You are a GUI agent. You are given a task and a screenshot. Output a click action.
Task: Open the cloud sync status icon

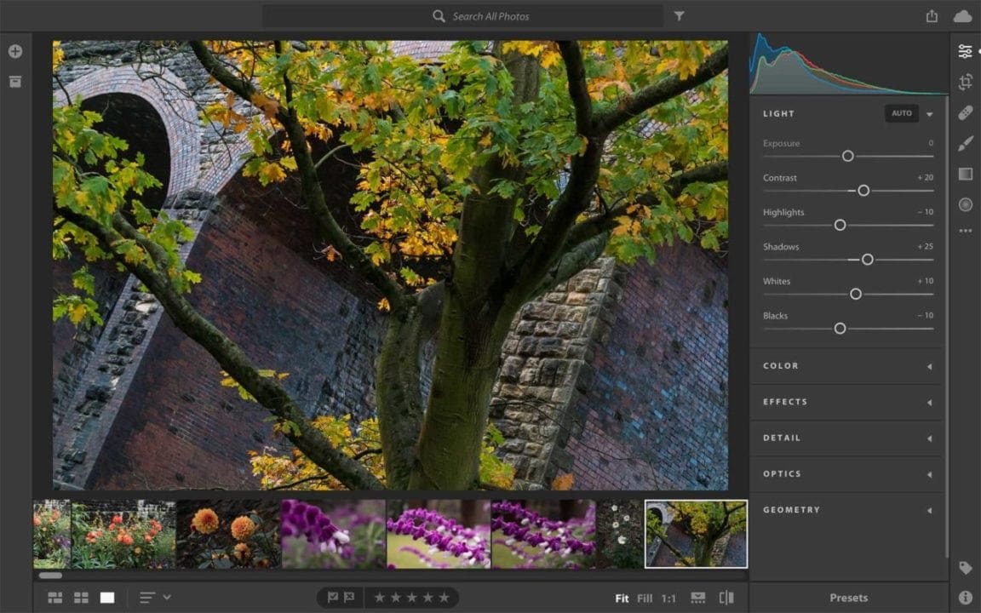click(x=962, y=16)
